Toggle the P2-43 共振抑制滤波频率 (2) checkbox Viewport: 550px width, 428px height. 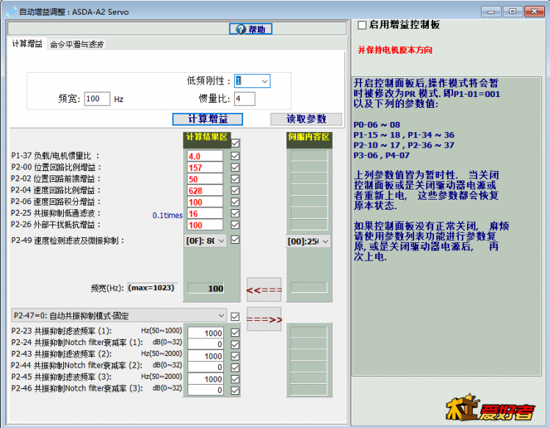click(235, 356)
